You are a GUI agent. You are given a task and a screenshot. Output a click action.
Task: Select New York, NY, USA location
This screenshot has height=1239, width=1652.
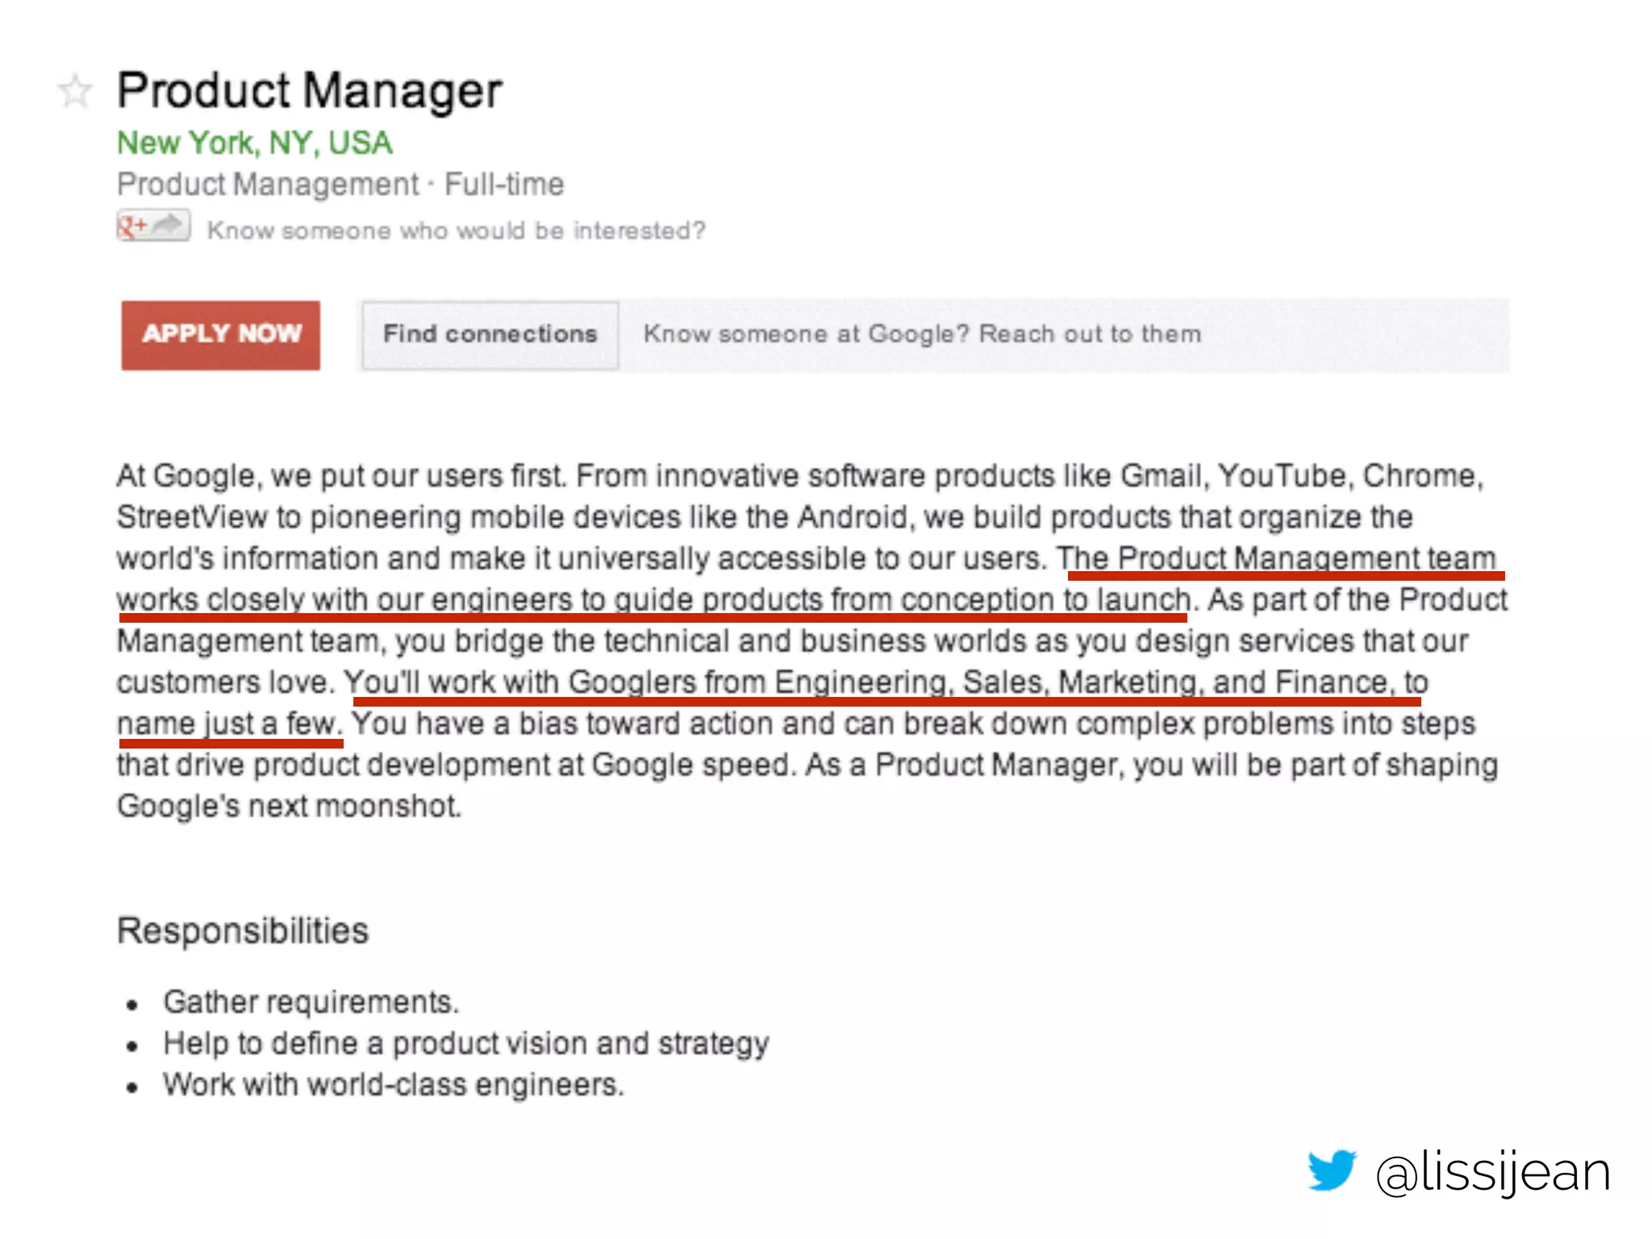pos(255,144)
